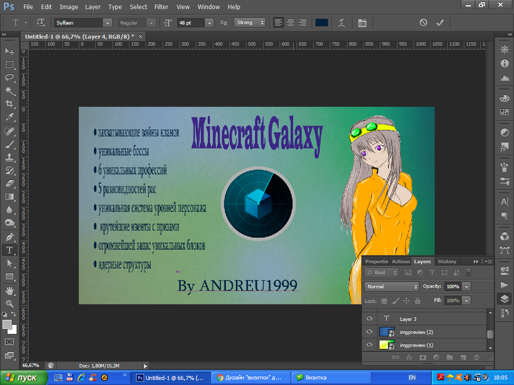
Task: Open the Визитка taskbar window
Action: click(x=331, y=378)
